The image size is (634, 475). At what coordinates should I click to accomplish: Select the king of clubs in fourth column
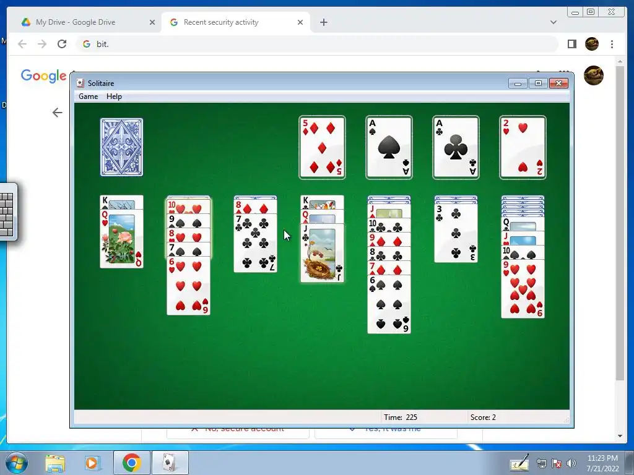pyautogui.click(x=322, y=202)
